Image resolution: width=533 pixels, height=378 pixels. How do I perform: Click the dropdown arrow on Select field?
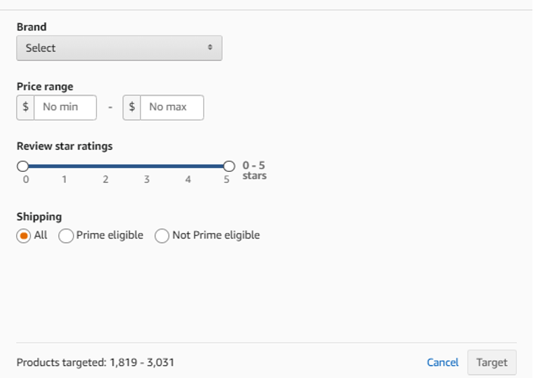pos(209,47)
